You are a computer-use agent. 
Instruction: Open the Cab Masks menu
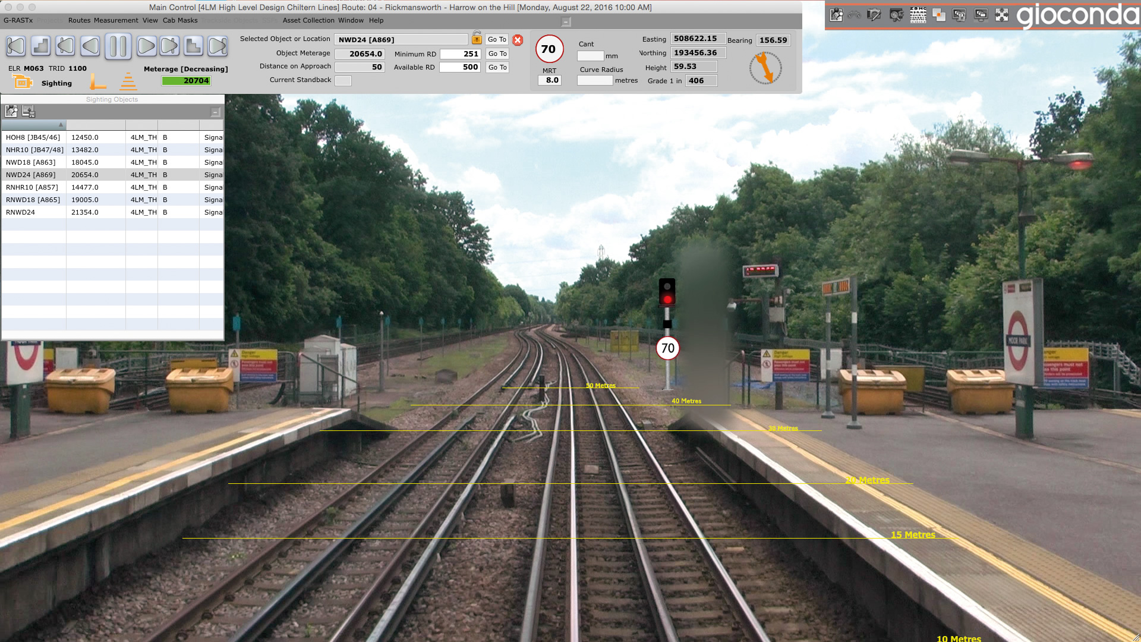(180, 20)
